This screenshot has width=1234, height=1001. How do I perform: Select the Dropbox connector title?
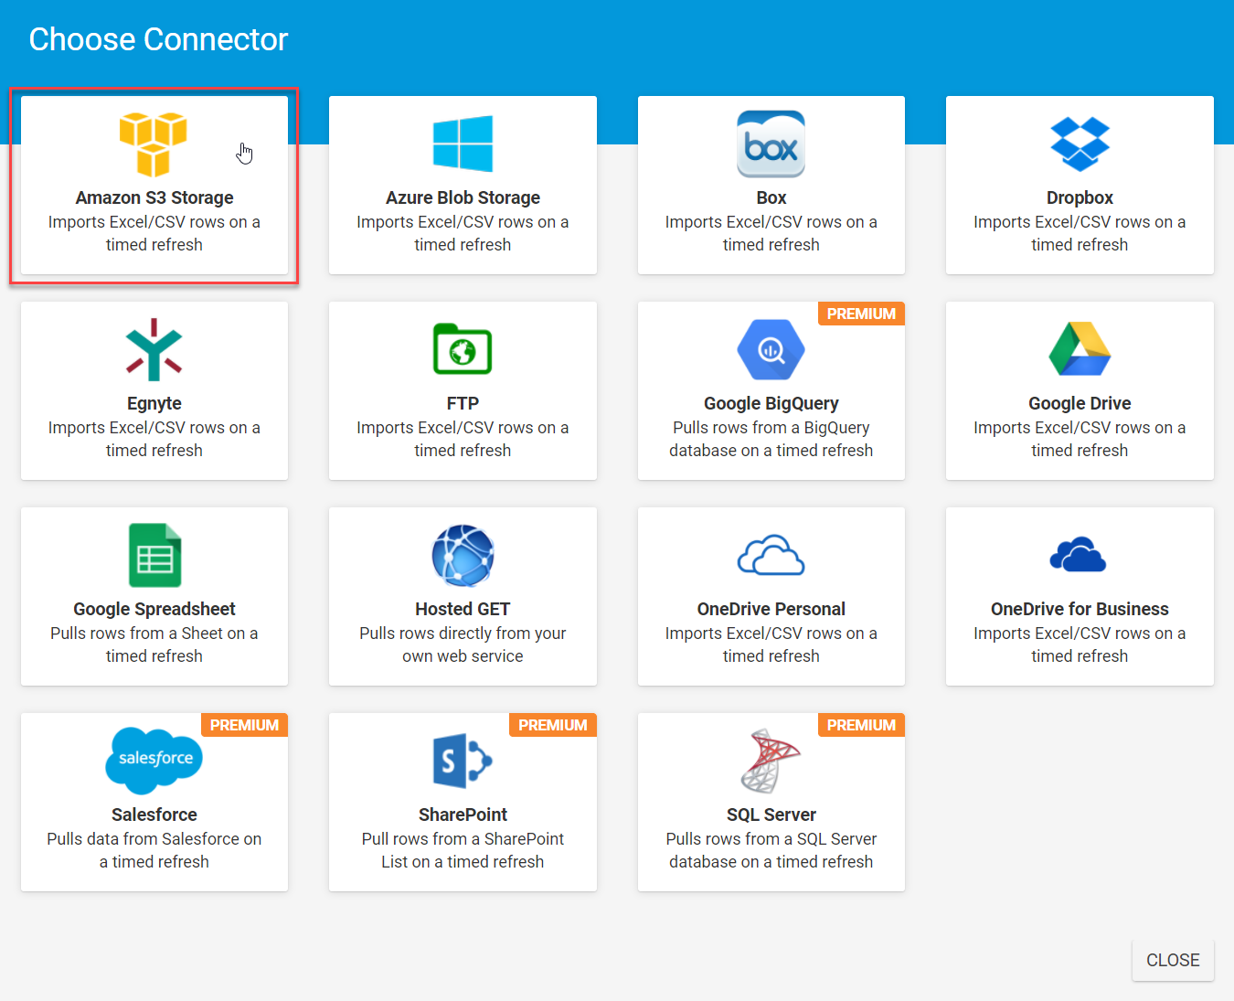[x=1080, y=197]
